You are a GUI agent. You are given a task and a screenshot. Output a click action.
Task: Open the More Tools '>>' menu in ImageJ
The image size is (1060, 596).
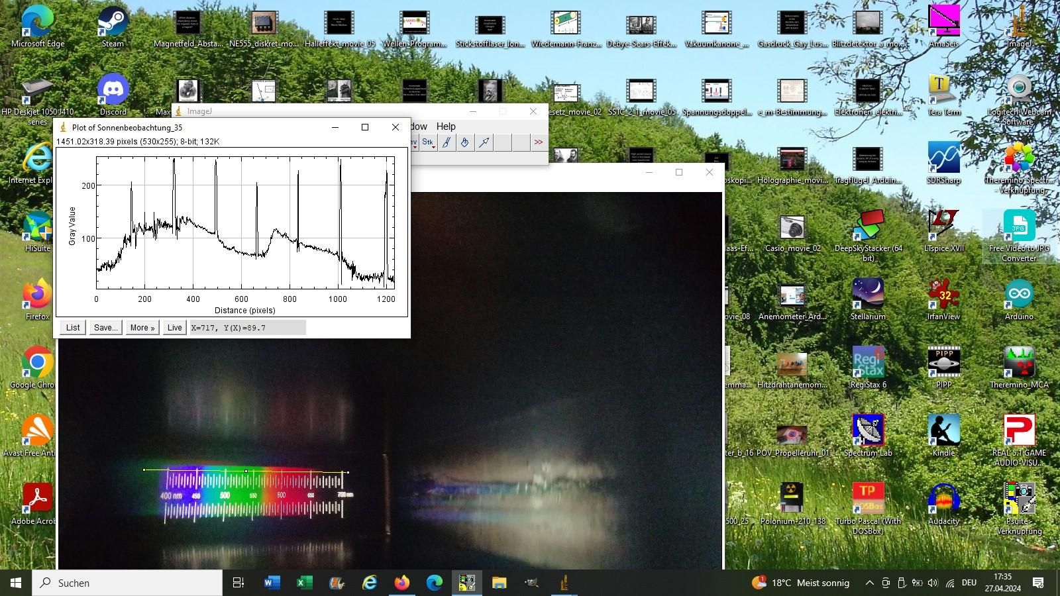538,142
